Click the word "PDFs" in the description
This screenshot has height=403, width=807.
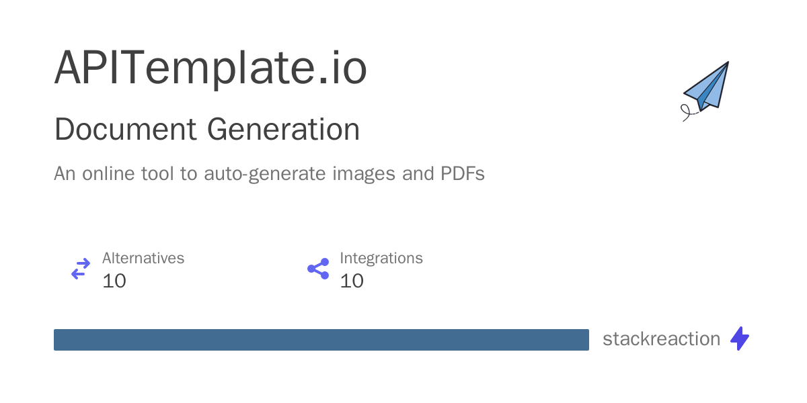[x=462, y=174]
